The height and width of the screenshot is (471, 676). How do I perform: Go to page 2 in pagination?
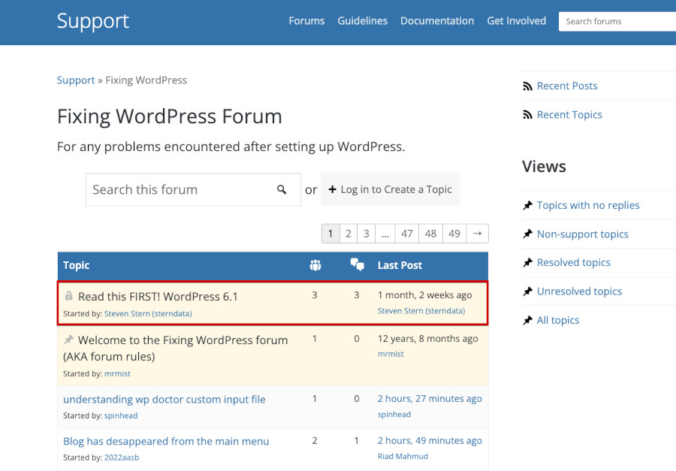(349, 234)
